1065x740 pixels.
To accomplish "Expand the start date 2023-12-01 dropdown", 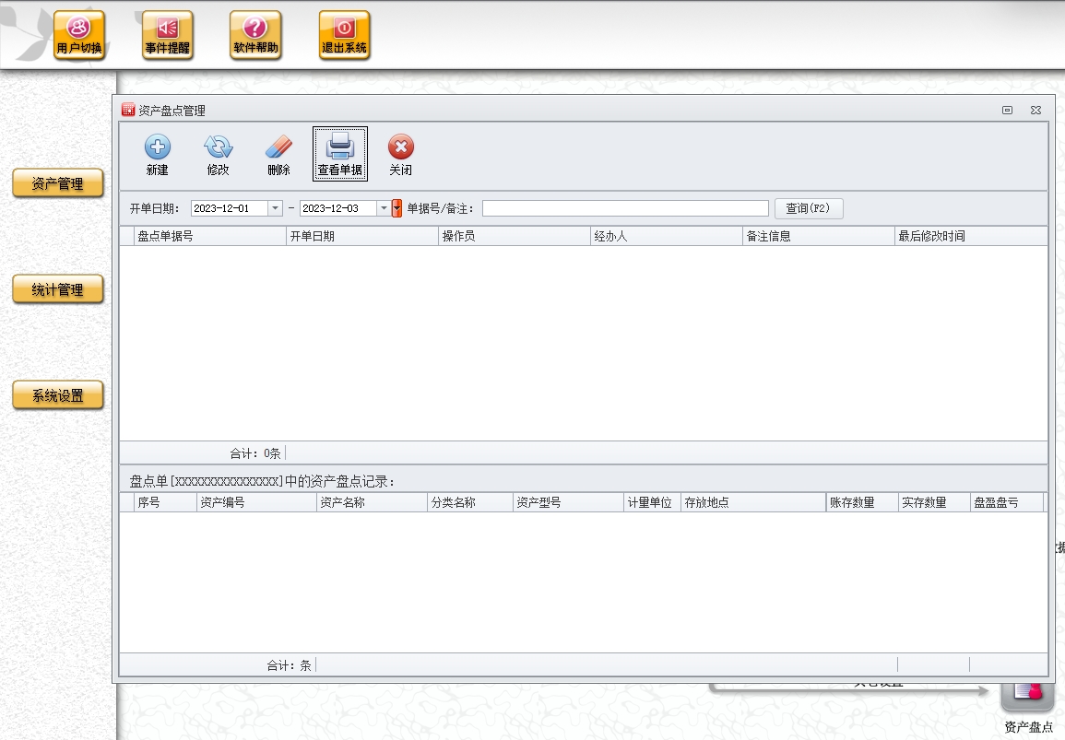I will 275,208.
